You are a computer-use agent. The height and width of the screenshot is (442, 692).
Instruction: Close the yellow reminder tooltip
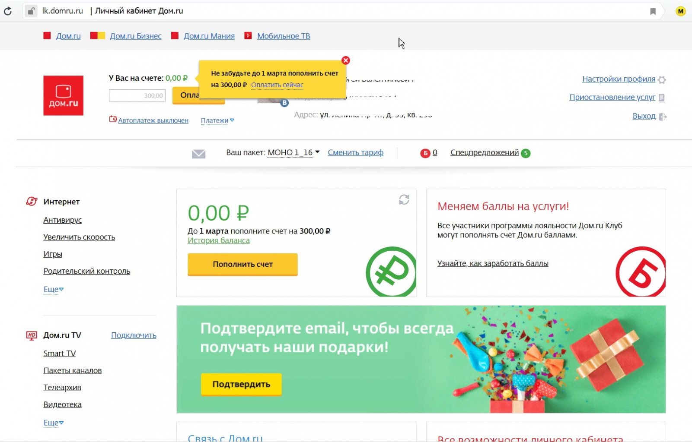tap(346, 60)
